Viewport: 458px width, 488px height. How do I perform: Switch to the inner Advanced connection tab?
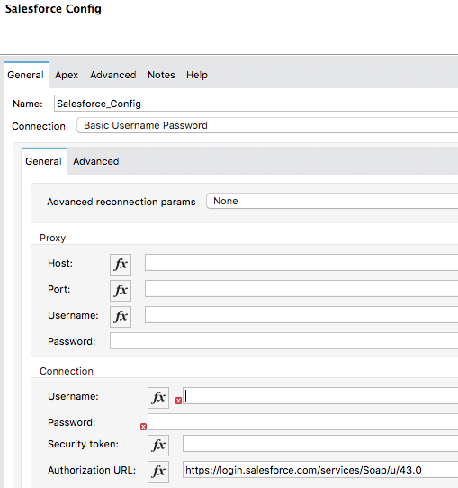[96, 161]
